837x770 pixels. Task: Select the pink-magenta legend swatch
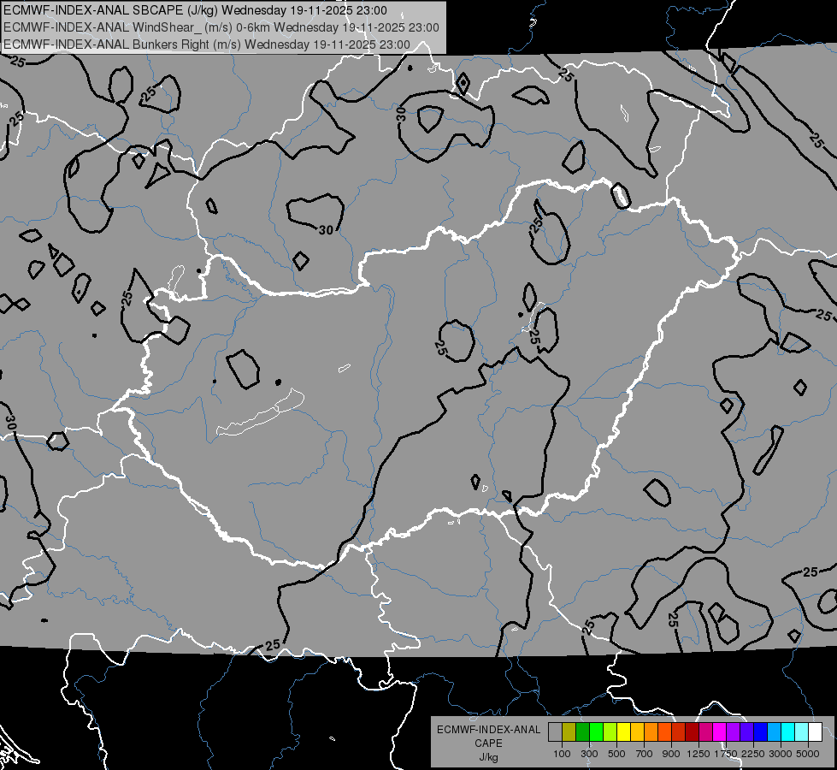(705, 732)
